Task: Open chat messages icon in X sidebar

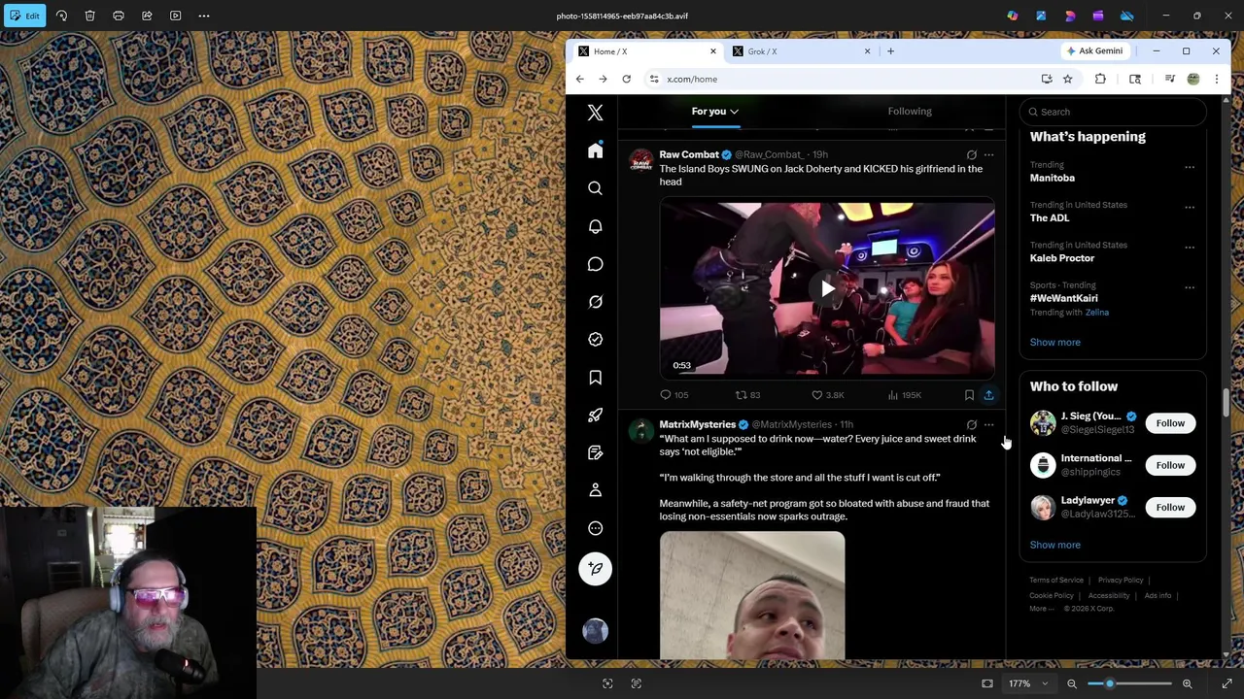Action: tap(595, 264)
